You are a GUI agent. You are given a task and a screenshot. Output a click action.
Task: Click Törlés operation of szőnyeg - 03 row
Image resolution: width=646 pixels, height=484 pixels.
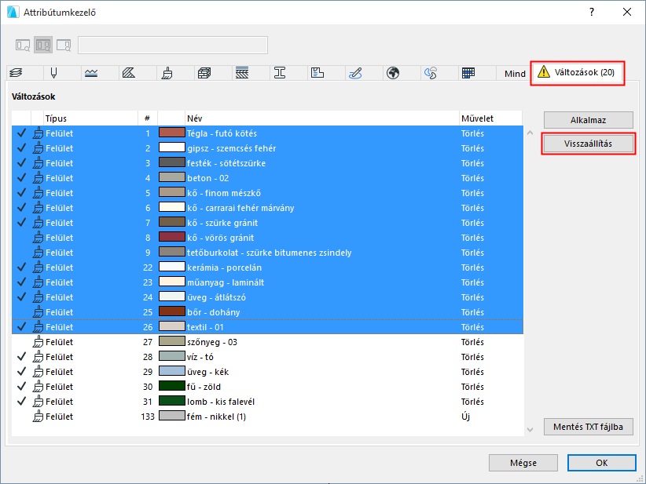[x=472, y=342]
